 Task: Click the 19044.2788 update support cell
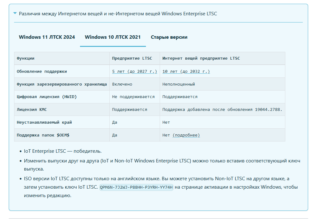(x=222, y=110)
